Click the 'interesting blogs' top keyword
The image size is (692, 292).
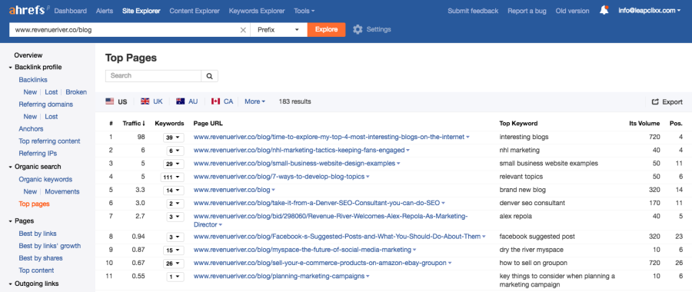coord(524,137)
